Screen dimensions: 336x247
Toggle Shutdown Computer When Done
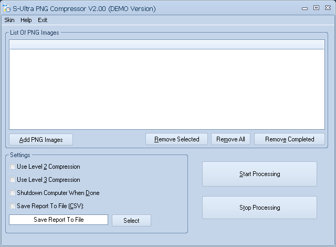click(x=12, y=193)
